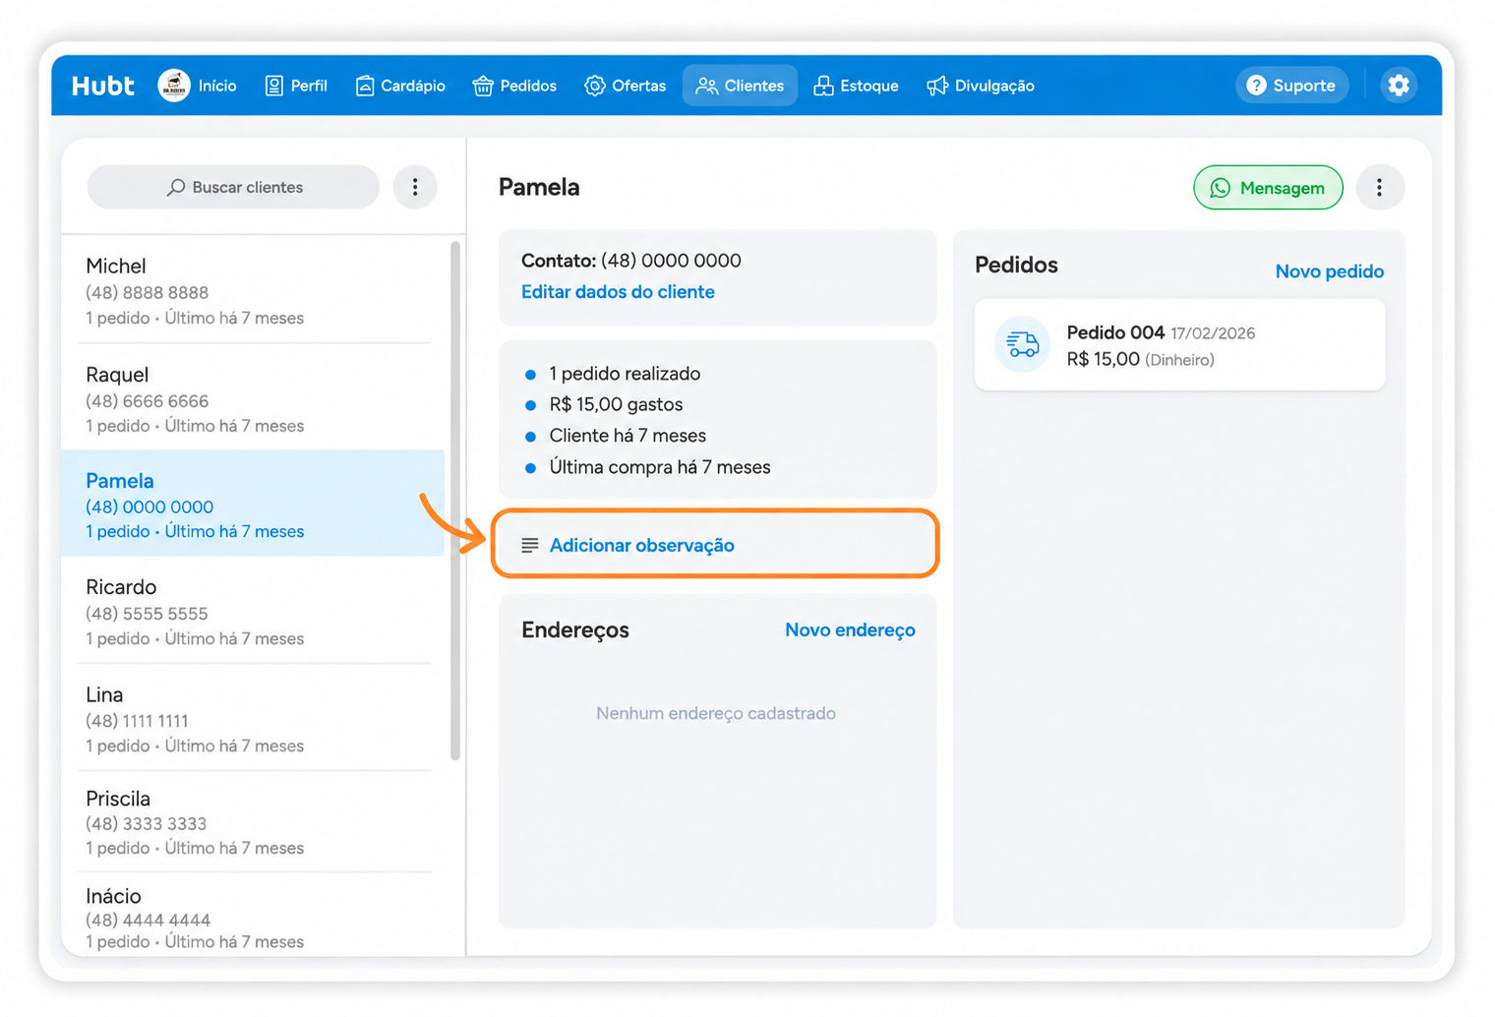Click the Suporte button
The image size is (1495, 1017).
[1291, 86]
